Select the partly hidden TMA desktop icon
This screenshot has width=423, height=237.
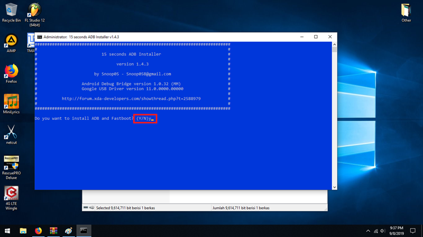point(31,43)
